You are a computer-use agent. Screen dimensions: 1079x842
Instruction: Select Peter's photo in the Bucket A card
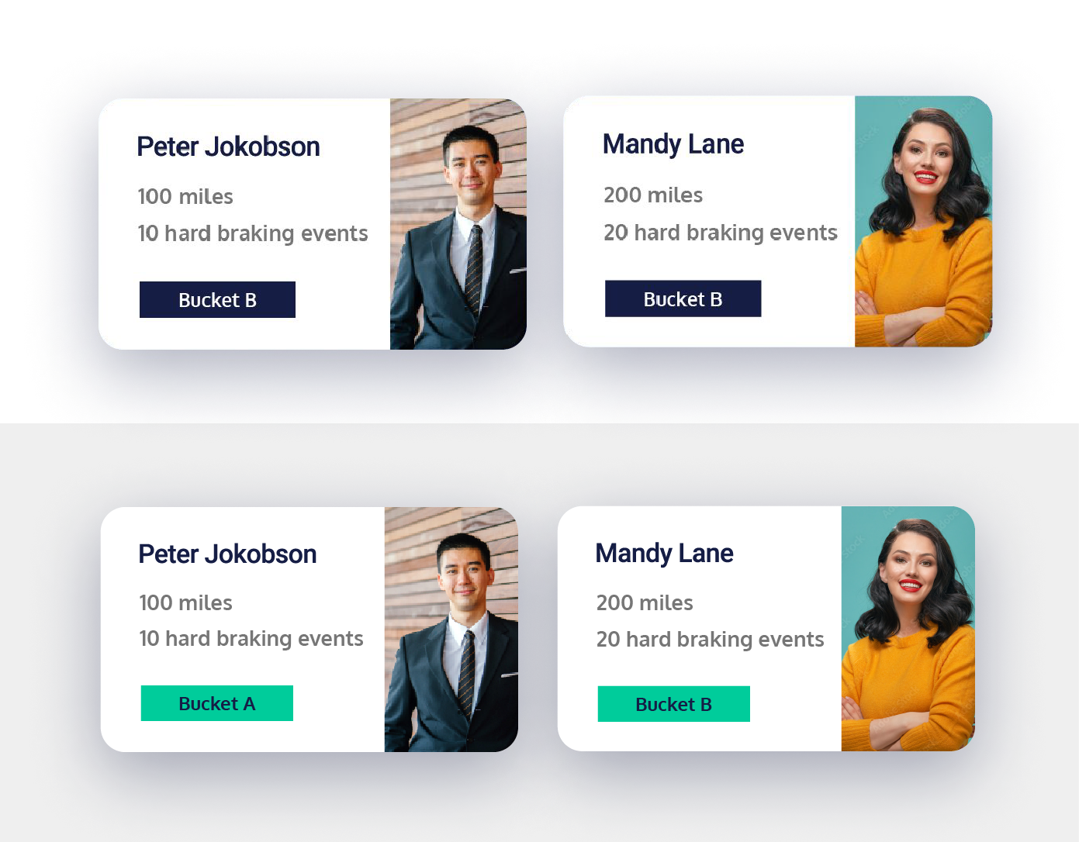(x=451, y=630)
